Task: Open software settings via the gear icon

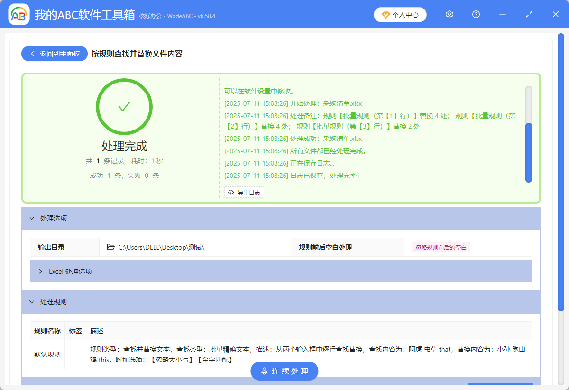Action: click(x=449, y=14)
